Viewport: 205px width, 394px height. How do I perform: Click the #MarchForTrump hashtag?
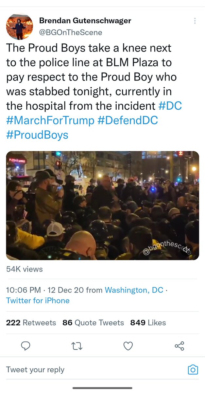[50, 120]
